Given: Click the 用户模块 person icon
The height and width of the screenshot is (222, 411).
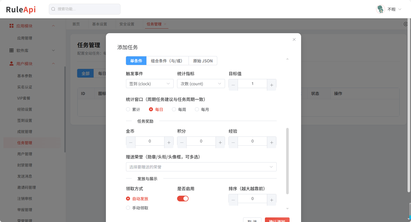Looking at the screenshot, I should click(x=11, y=64).
